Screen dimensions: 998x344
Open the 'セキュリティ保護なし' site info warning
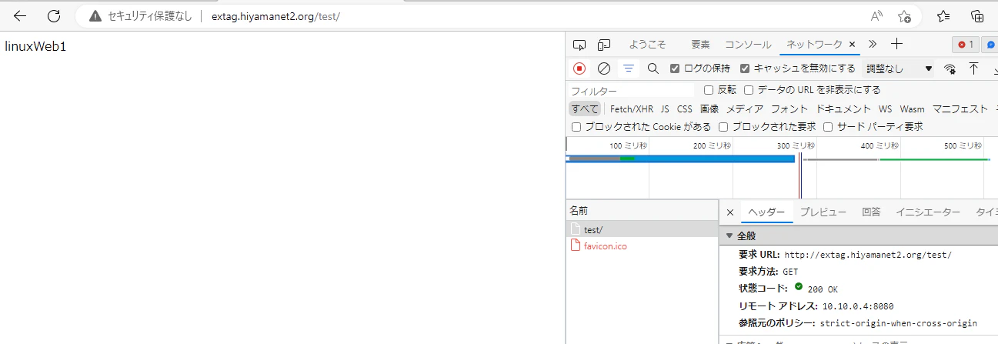(x=140, y=16)
